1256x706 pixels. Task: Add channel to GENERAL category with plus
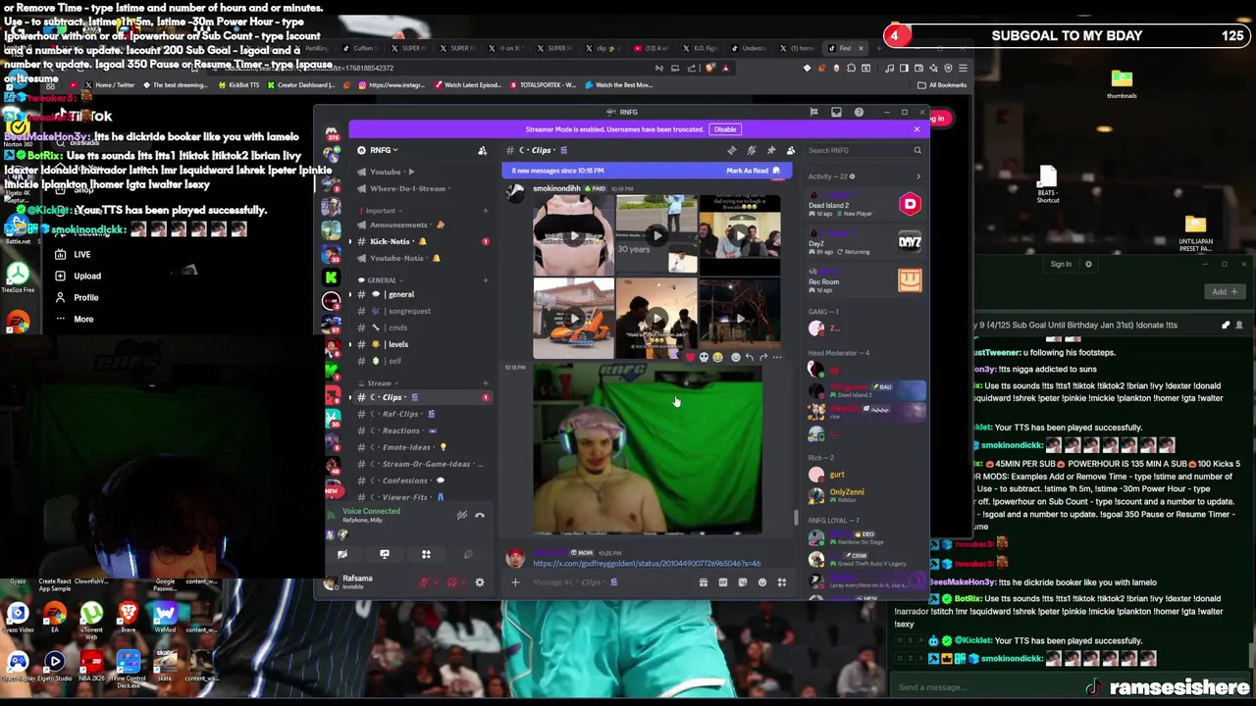pos(485,280)
